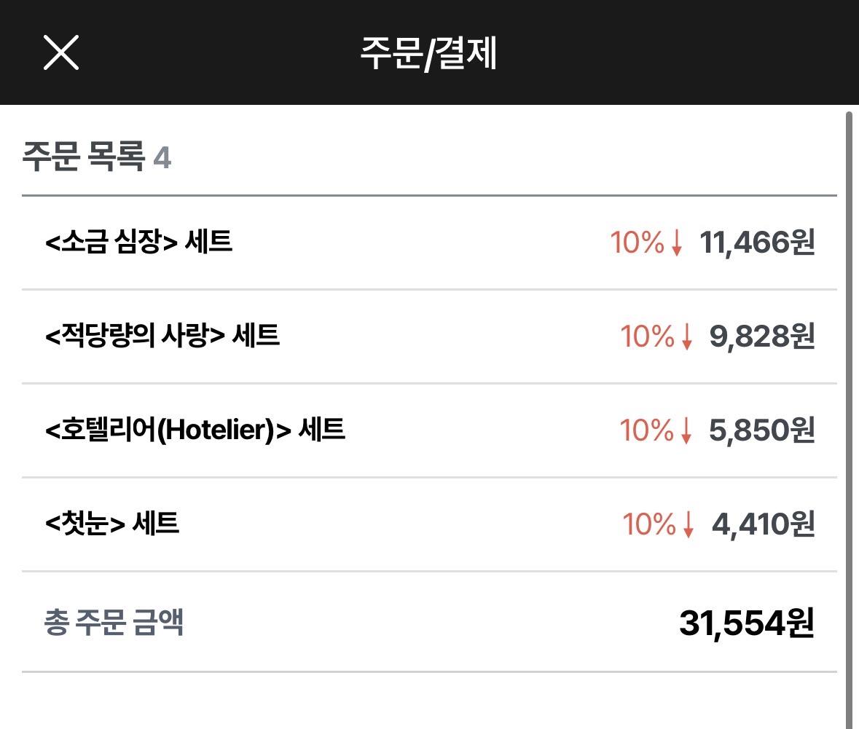This screenshot has width=859, height=729.
Task: Click the total amount 31,554원
Action: [746, 623]
